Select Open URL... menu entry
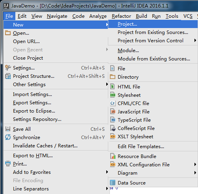This screenshot has height=194, width=198. (56, 41)
